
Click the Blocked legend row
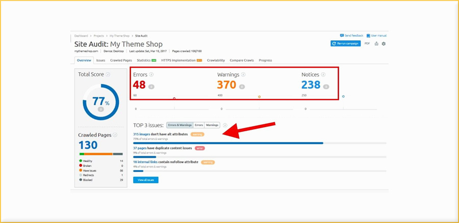click(101, 180)
